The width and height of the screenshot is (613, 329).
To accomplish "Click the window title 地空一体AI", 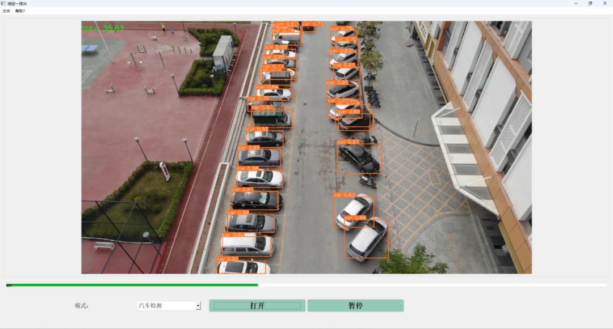I will click(17, 3).
